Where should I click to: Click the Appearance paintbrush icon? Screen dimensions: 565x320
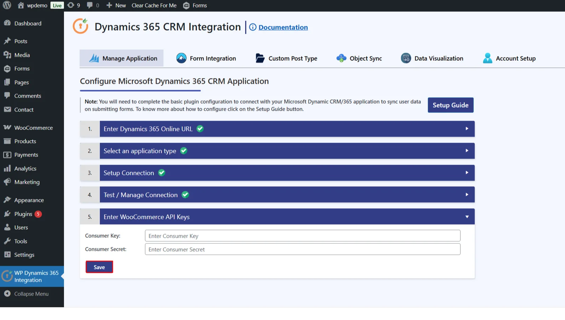[x=7, y=200]
